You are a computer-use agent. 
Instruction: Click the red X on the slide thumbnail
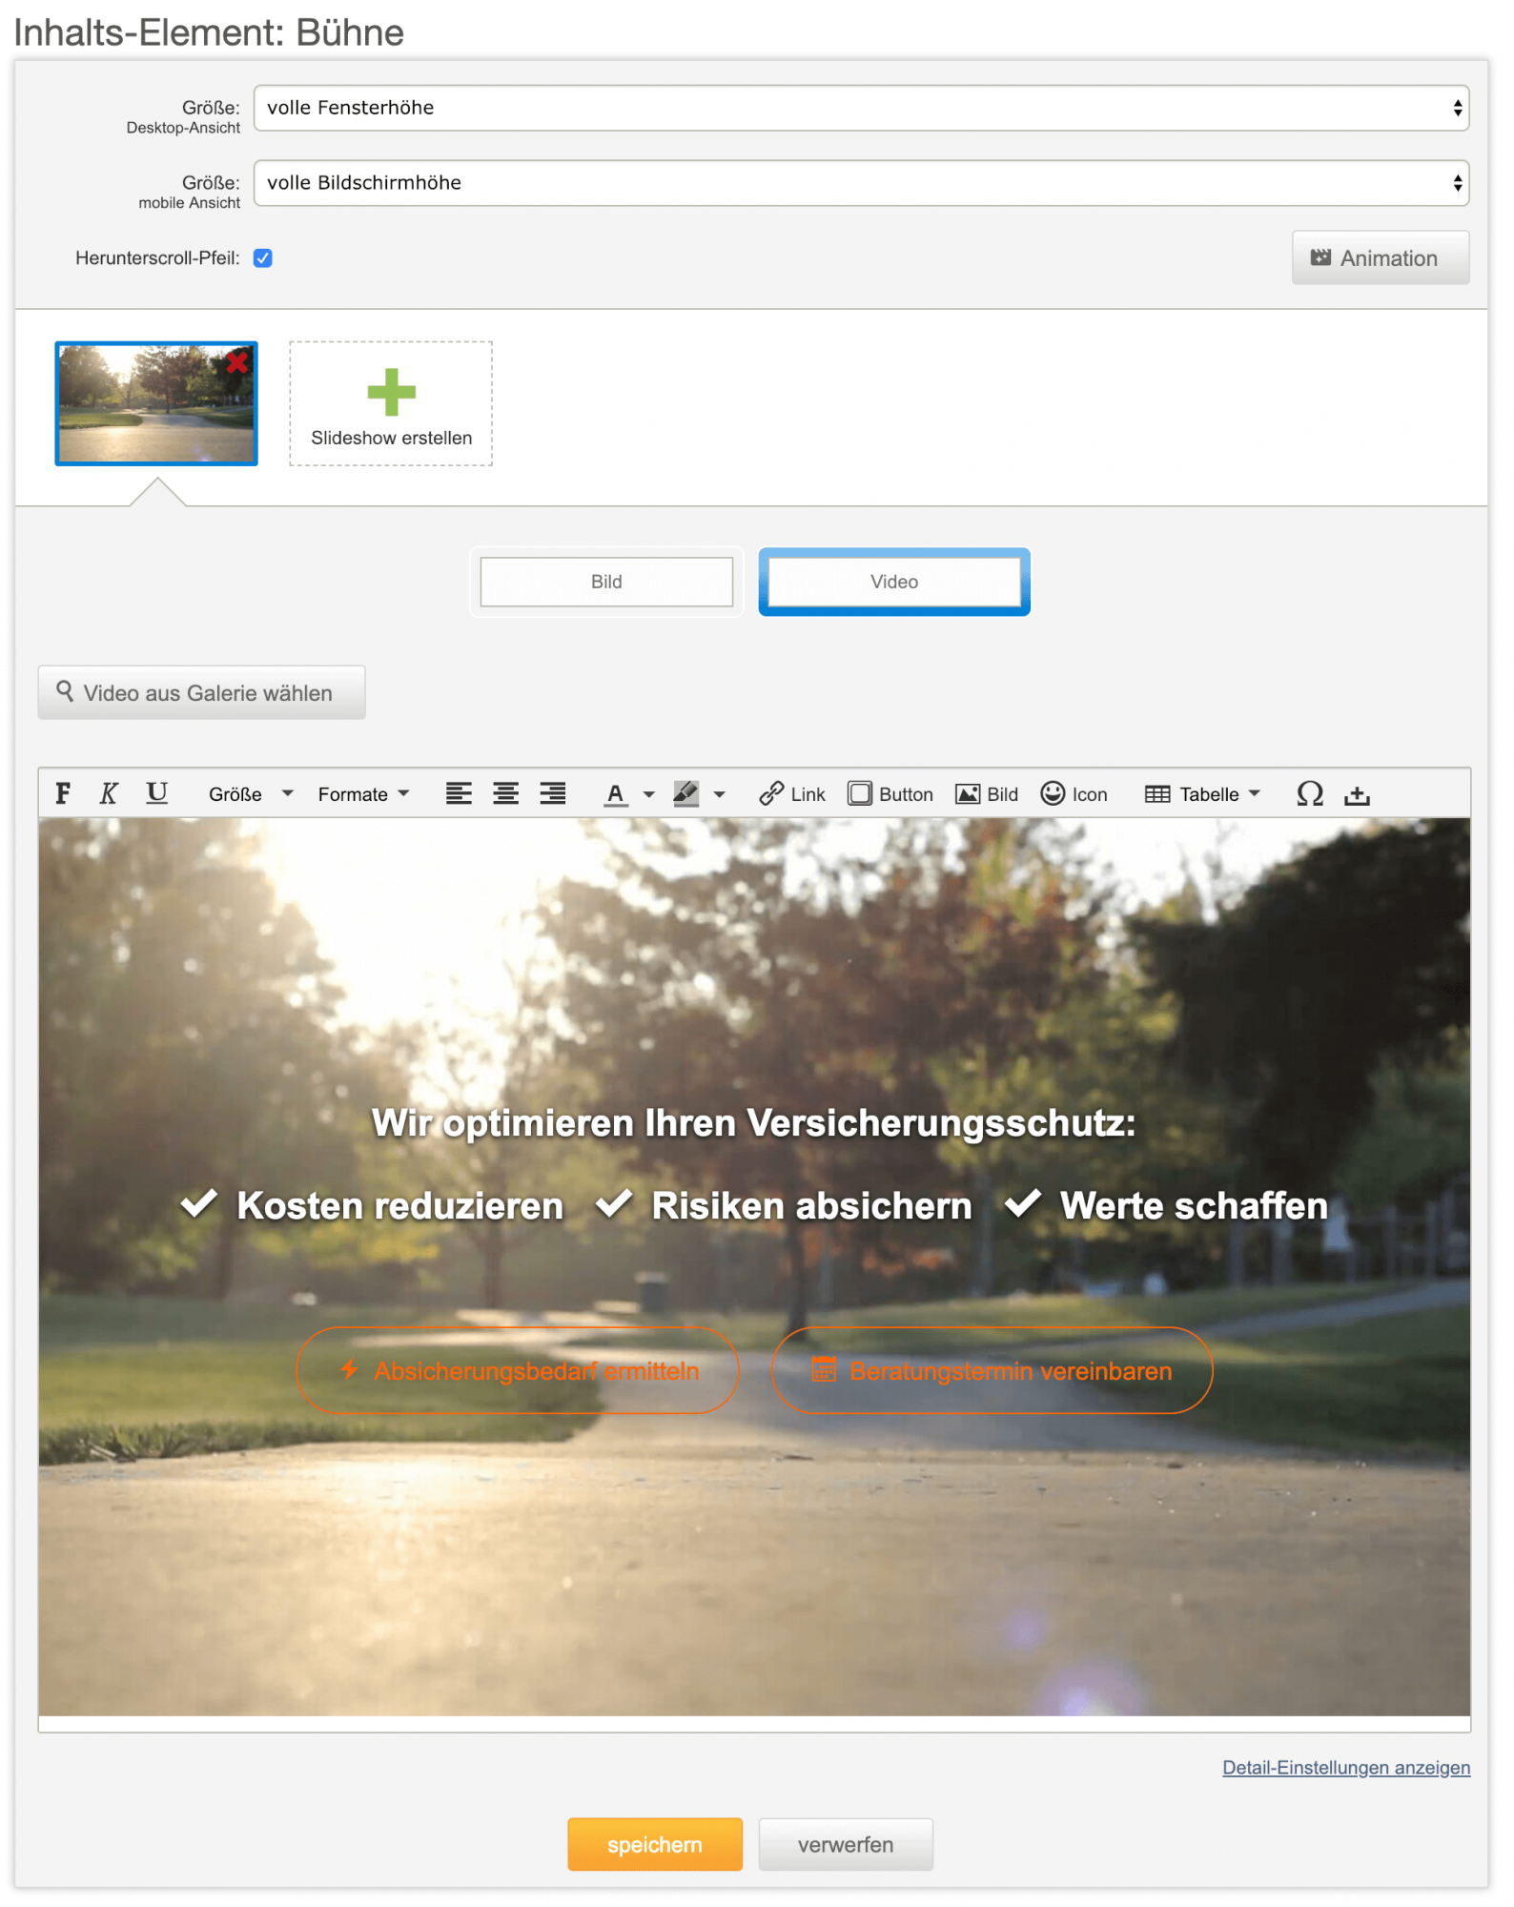(x=237, y=362)
